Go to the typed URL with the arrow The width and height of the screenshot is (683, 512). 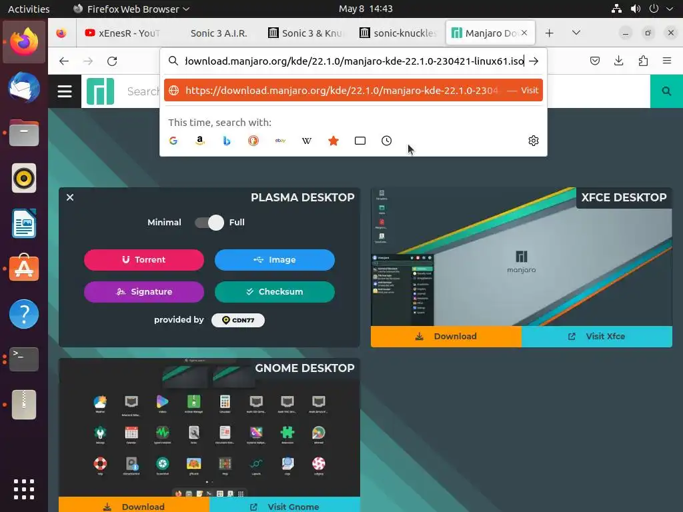click(534, 61)
